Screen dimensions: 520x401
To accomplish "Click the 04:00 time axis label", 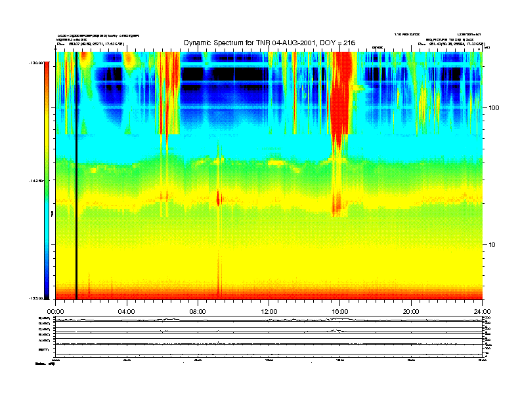I will point(126,311).
